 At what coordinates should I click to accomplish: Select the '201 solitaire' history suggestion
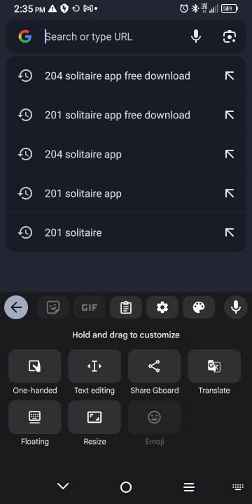[126, 232]
